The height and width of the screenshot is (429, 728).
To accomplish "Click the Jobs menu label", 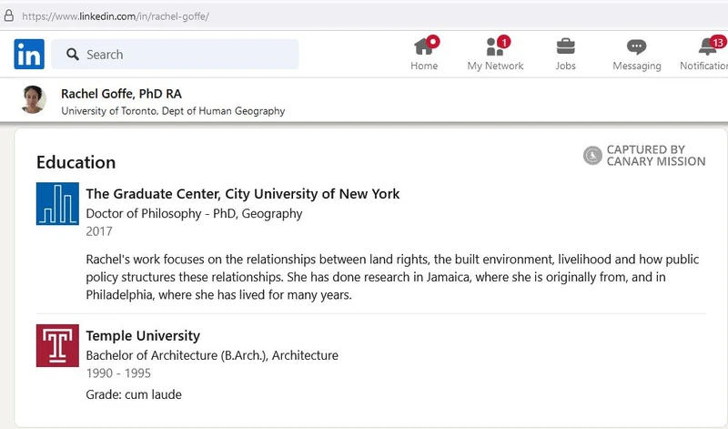I will [565, 66].
